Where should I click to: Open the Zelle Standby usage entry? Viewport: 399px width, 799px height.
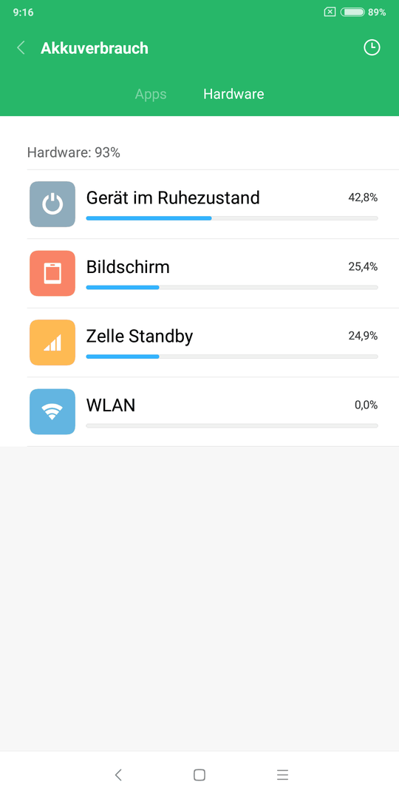(213, 343)
